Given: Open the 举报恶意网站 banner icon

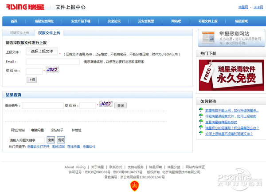Looking at the screenshot, I should tap(208, 37).
